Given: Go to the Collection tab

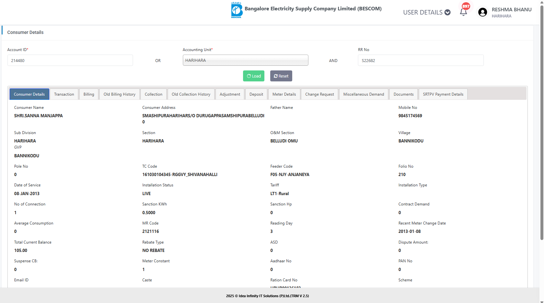Looking at the screenshot, I should 153,94.
